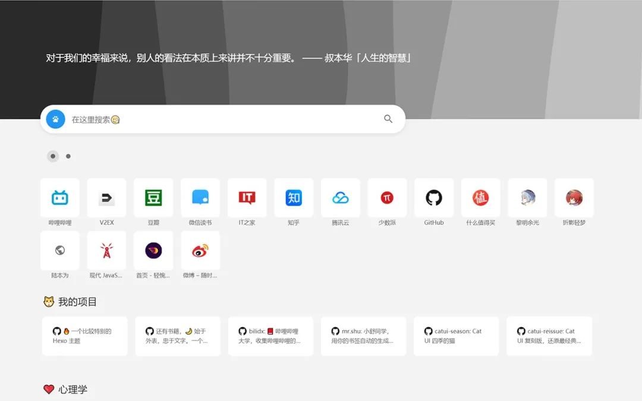642x401 pixels.
Task: Open the 少数派 pi icon
Action: [x=387, y=198]
